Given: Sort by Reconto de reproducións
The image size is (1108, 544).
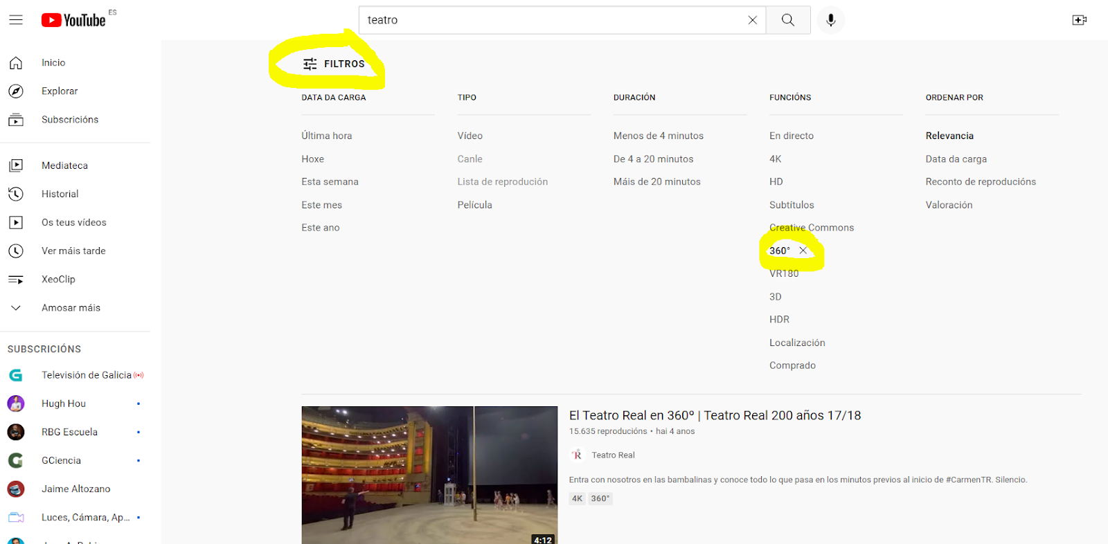Looking at the screenshot, I should coord(981,182).
